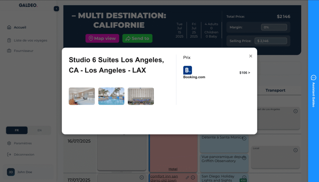Edit the Margin percentage field
The width and height of the screenshot is (319, 182).
274,27
